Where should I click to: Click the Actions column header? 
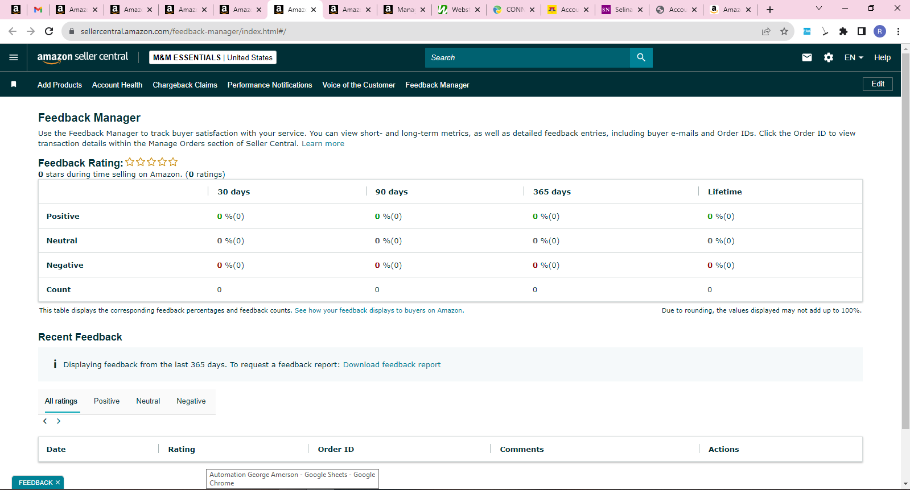[x=723, y=449]
